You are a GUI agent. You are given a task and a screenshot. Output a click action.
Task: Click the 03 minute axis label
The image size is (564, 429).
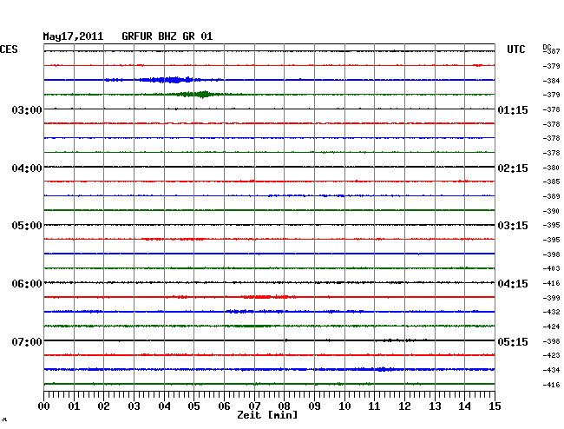134,406
